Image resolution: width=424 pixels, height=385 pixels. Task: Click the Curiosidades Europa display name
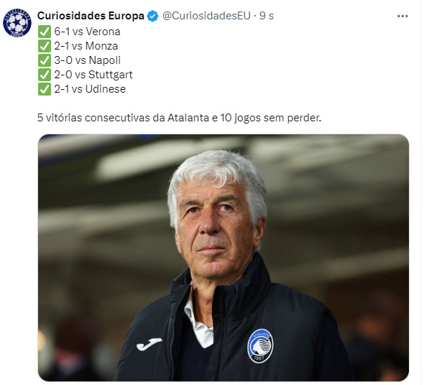(91, 16)
